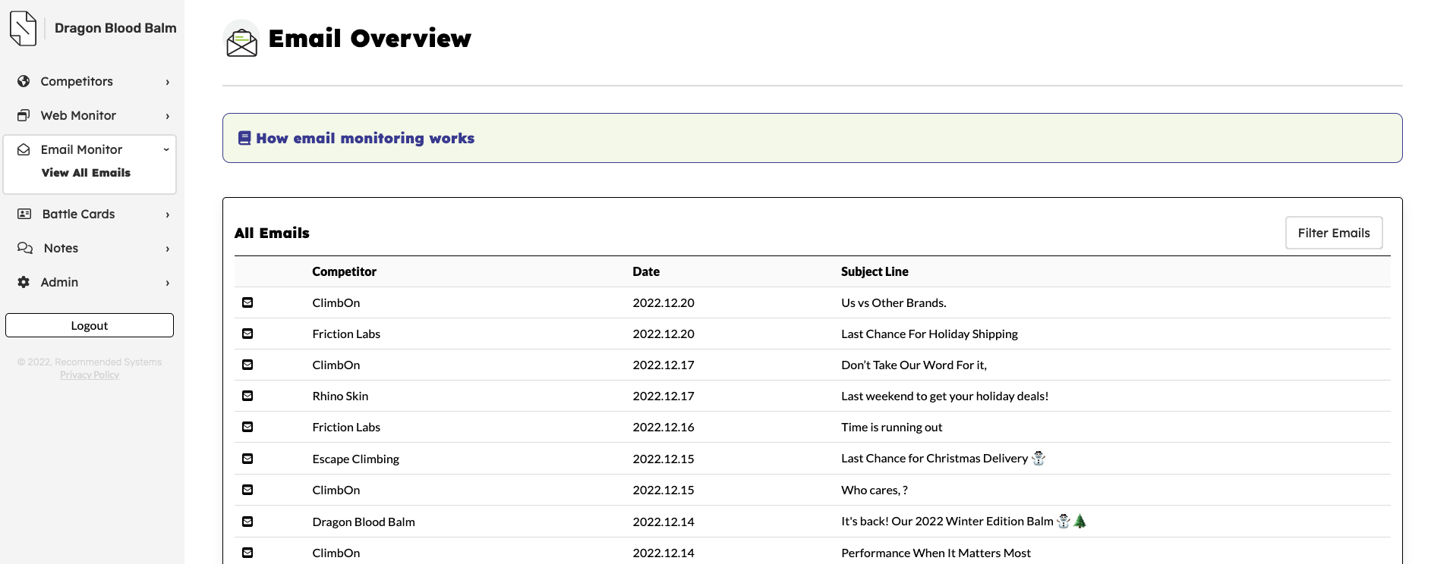Expand the Battle Cards menu chevron
The height and width of the screenshot is (564, 1431).
[168, 215]
